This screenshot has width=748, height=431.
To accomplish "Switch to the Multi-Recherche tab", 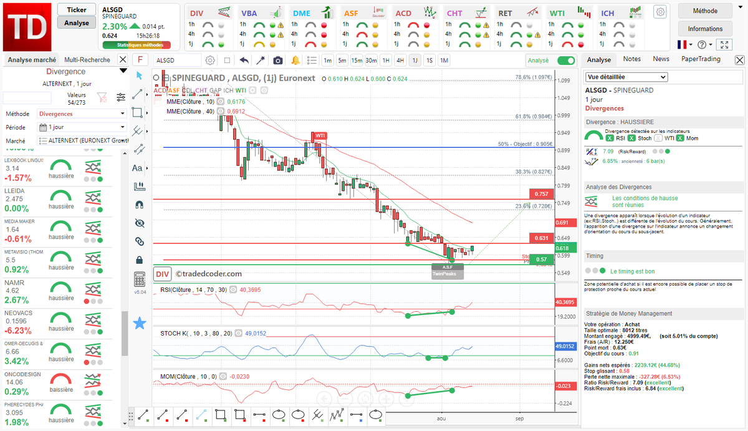I will click(x=87, y=60).
